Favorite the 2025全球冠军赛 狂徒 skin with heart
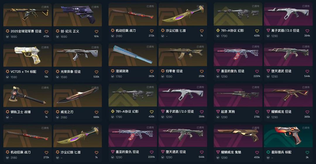Viewport: 316px width, 164px height. [x=46, y=32]
